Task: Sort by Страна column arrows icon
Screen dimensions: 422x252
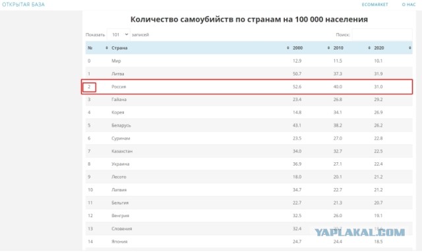Action: [287, 48]
